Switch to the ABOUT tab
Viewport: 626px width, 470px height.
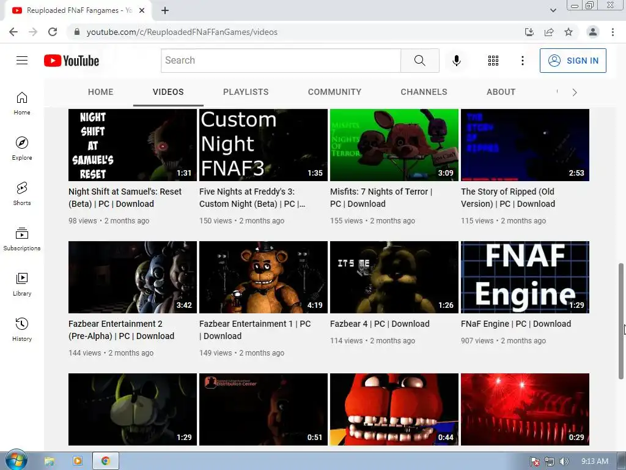point(501,92)
